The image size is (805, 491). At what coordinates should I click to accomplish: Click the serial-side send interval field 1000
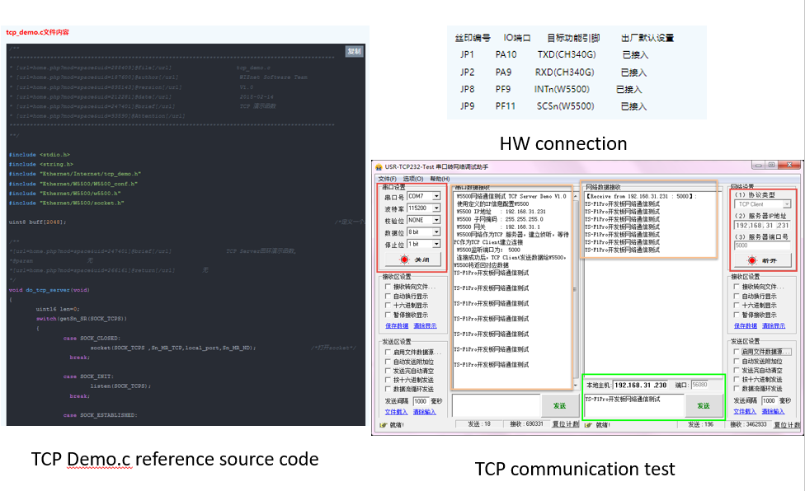(x=421, y=401)
